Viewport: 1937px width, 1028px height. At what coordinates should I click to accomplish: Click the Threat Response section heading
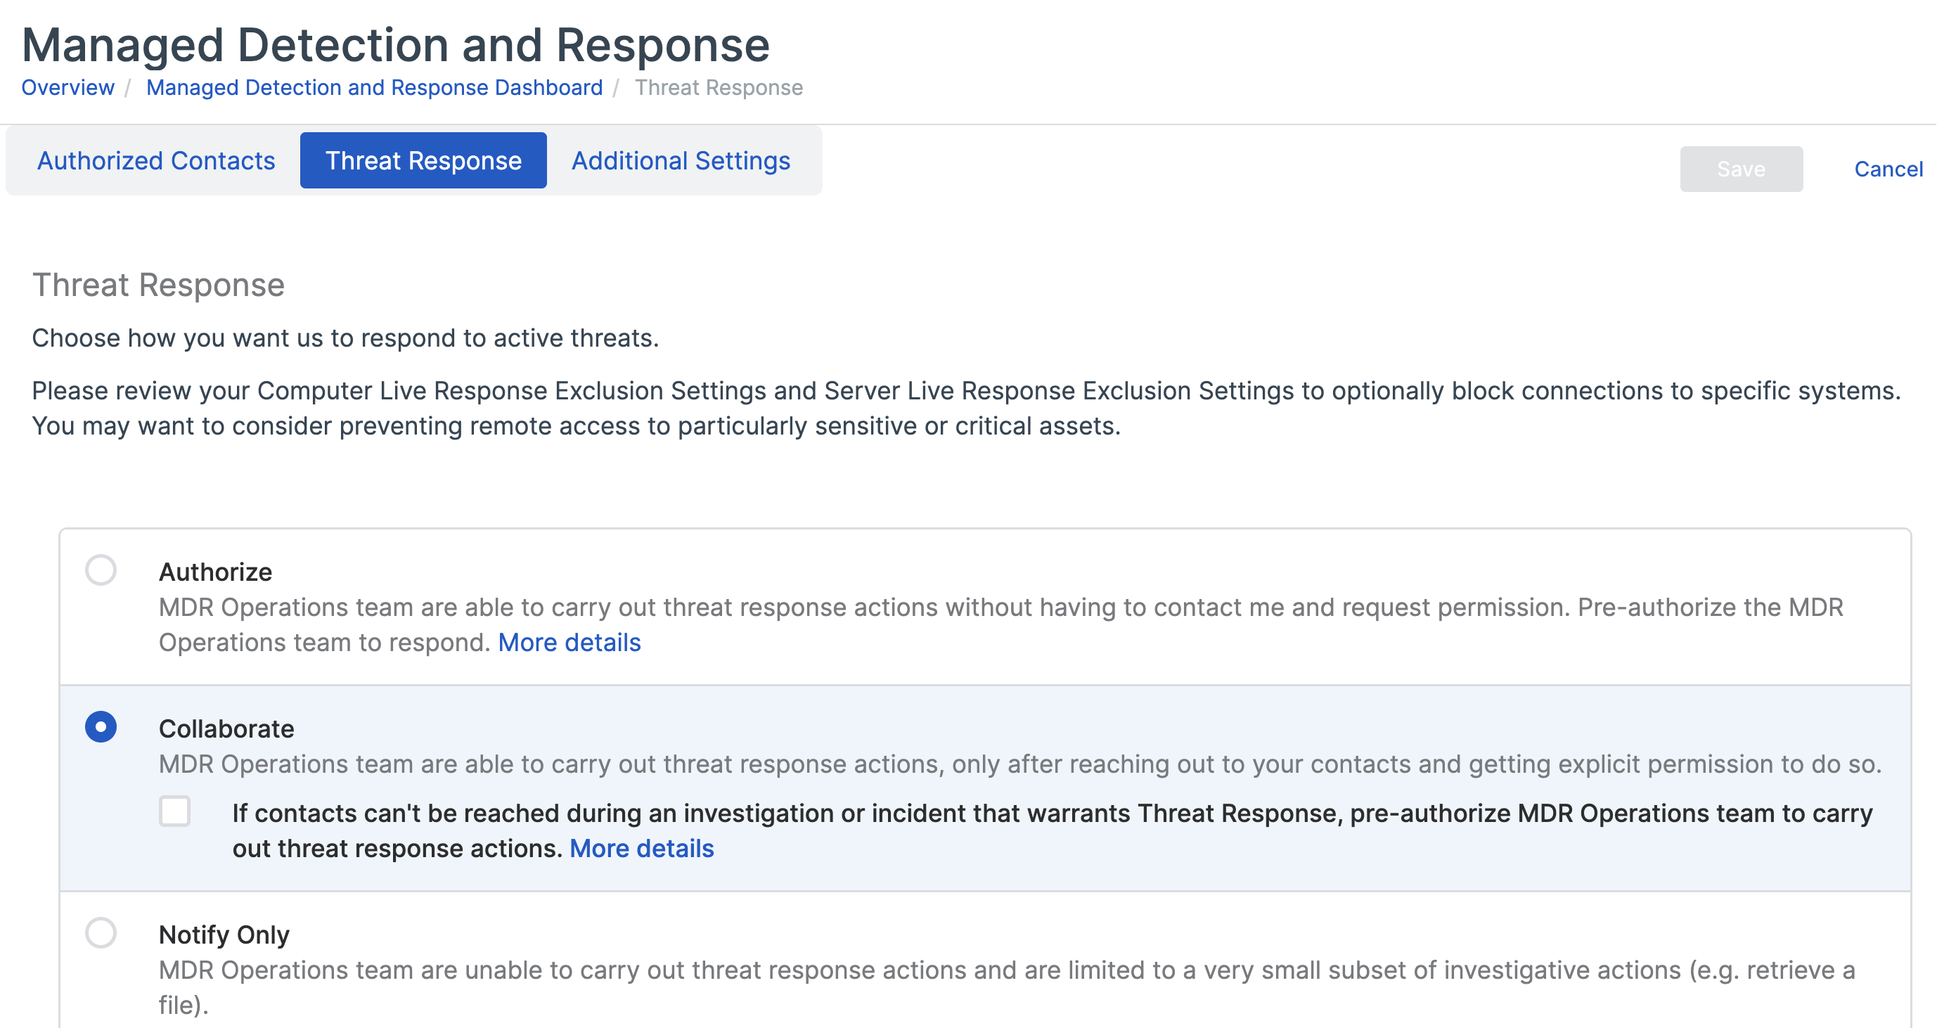(158, 285)
